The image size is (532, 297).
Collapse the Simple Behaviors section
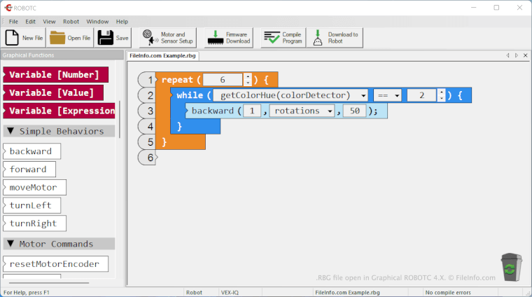click(x=10, y=131)
